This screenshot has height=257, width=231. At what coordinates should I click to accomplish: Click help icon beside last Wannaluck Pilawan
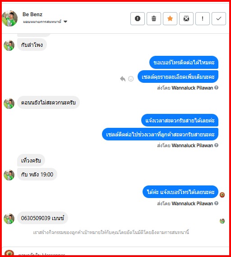click(217, 203)
